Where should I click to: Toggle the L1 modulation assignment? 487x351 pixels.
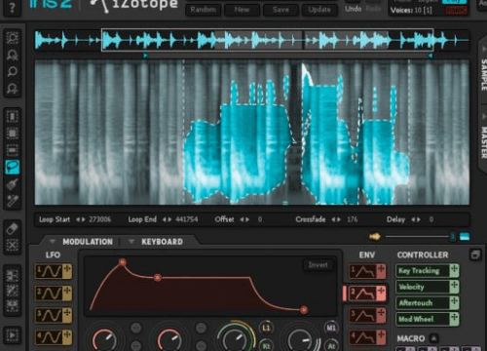pyautogui.click(x=266, y=328)
